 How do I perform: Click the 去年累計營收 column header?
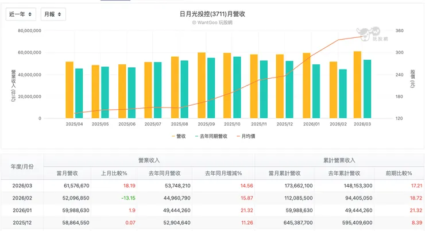point(344,174)
